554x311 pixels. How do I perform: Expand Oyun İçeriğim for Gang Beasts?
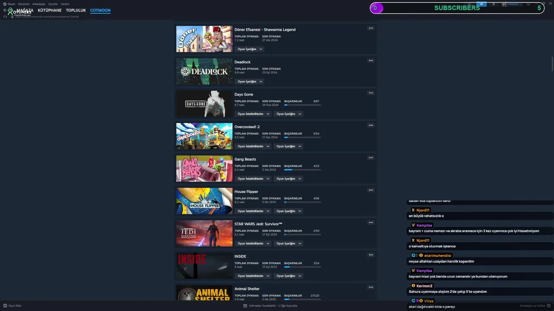coord(289,179)
